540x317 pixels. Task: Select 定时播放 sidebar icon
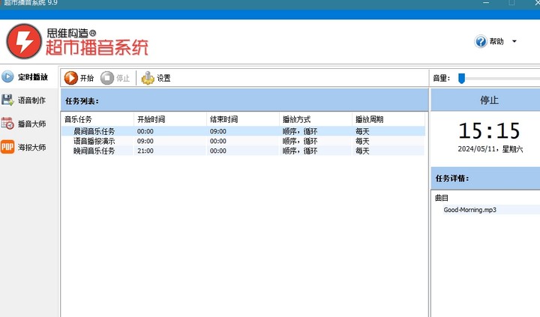[x=8, y=76]
